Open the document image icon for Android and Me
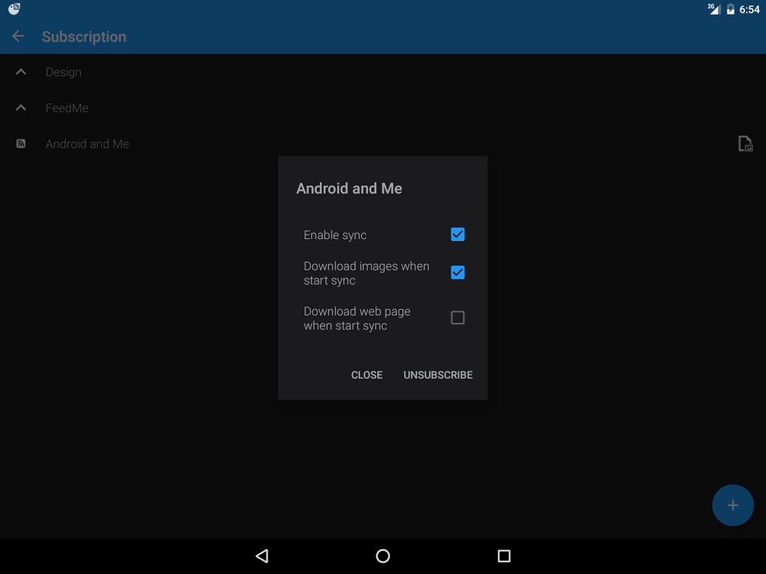This screenshot has height=574, width=766. point(745,143)
